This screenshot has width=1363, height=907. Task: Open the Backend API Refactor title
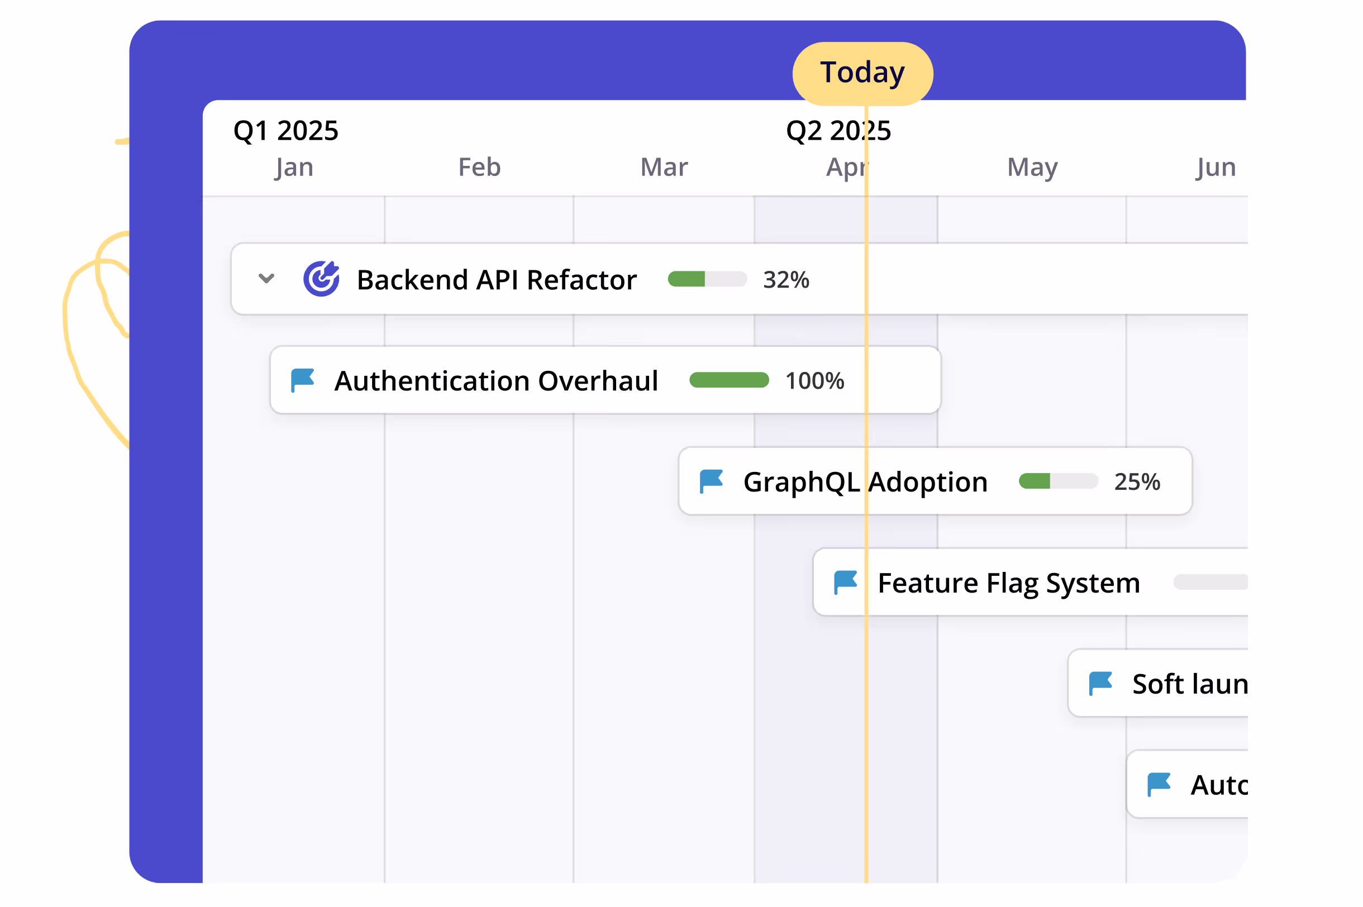[497, 280]
